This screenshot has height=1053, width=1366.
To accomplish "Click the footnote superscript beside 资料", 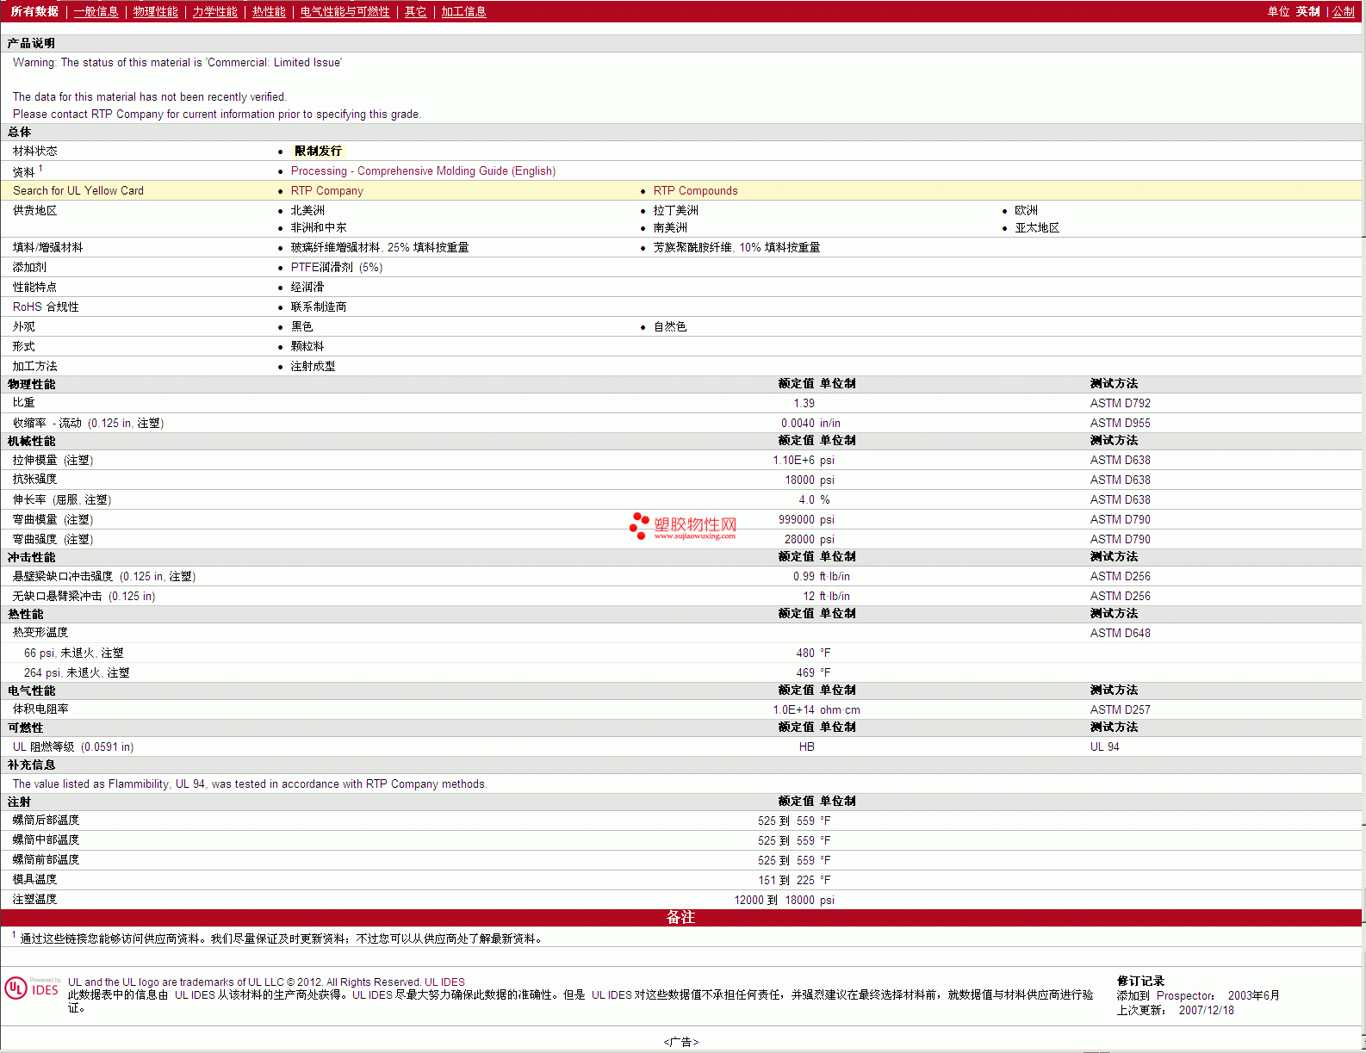I will (40, 168).
